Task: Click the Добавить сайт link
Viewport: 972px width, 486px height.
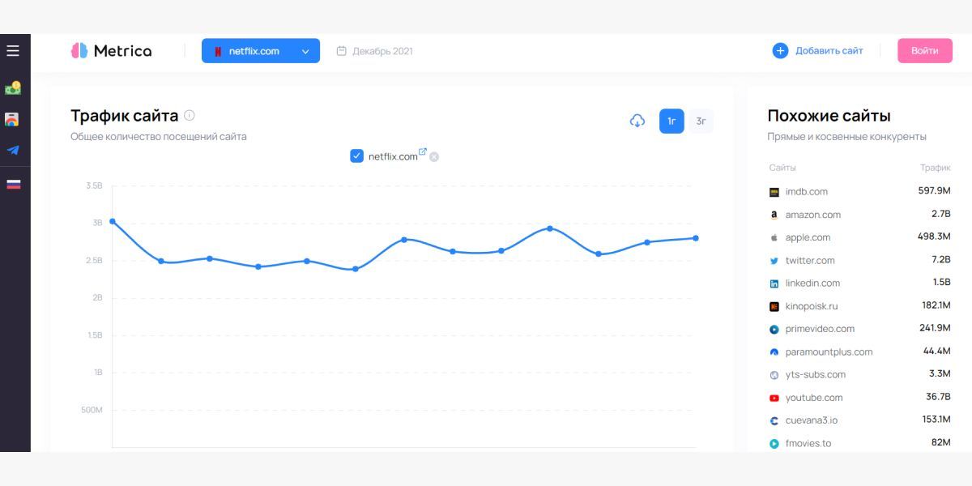Action: click(x=829, y=51)
